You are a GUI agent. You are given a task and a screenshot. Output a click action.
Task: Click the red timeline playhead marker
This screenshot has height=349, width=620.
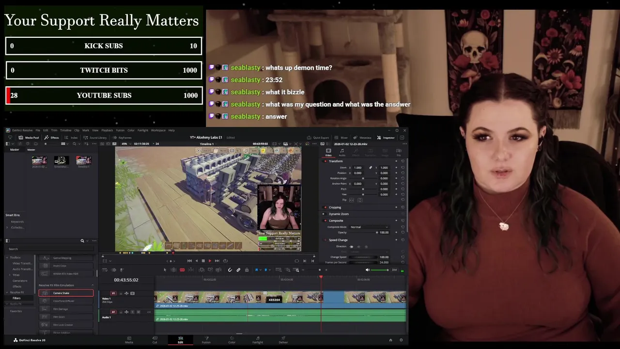tap(321, 277)
